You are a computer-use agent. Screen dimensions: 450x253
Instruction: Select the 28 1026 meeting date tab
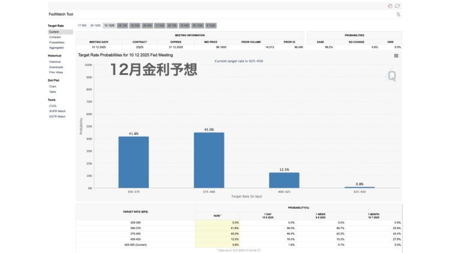tap(198, 26)
